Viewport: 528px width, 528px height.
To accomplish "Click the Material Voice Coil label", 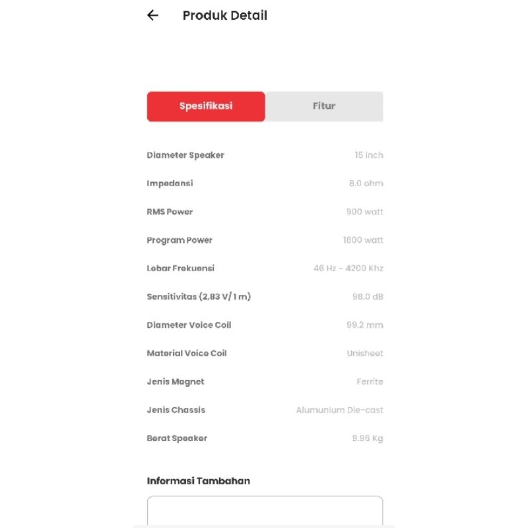I will click(187, 354).
